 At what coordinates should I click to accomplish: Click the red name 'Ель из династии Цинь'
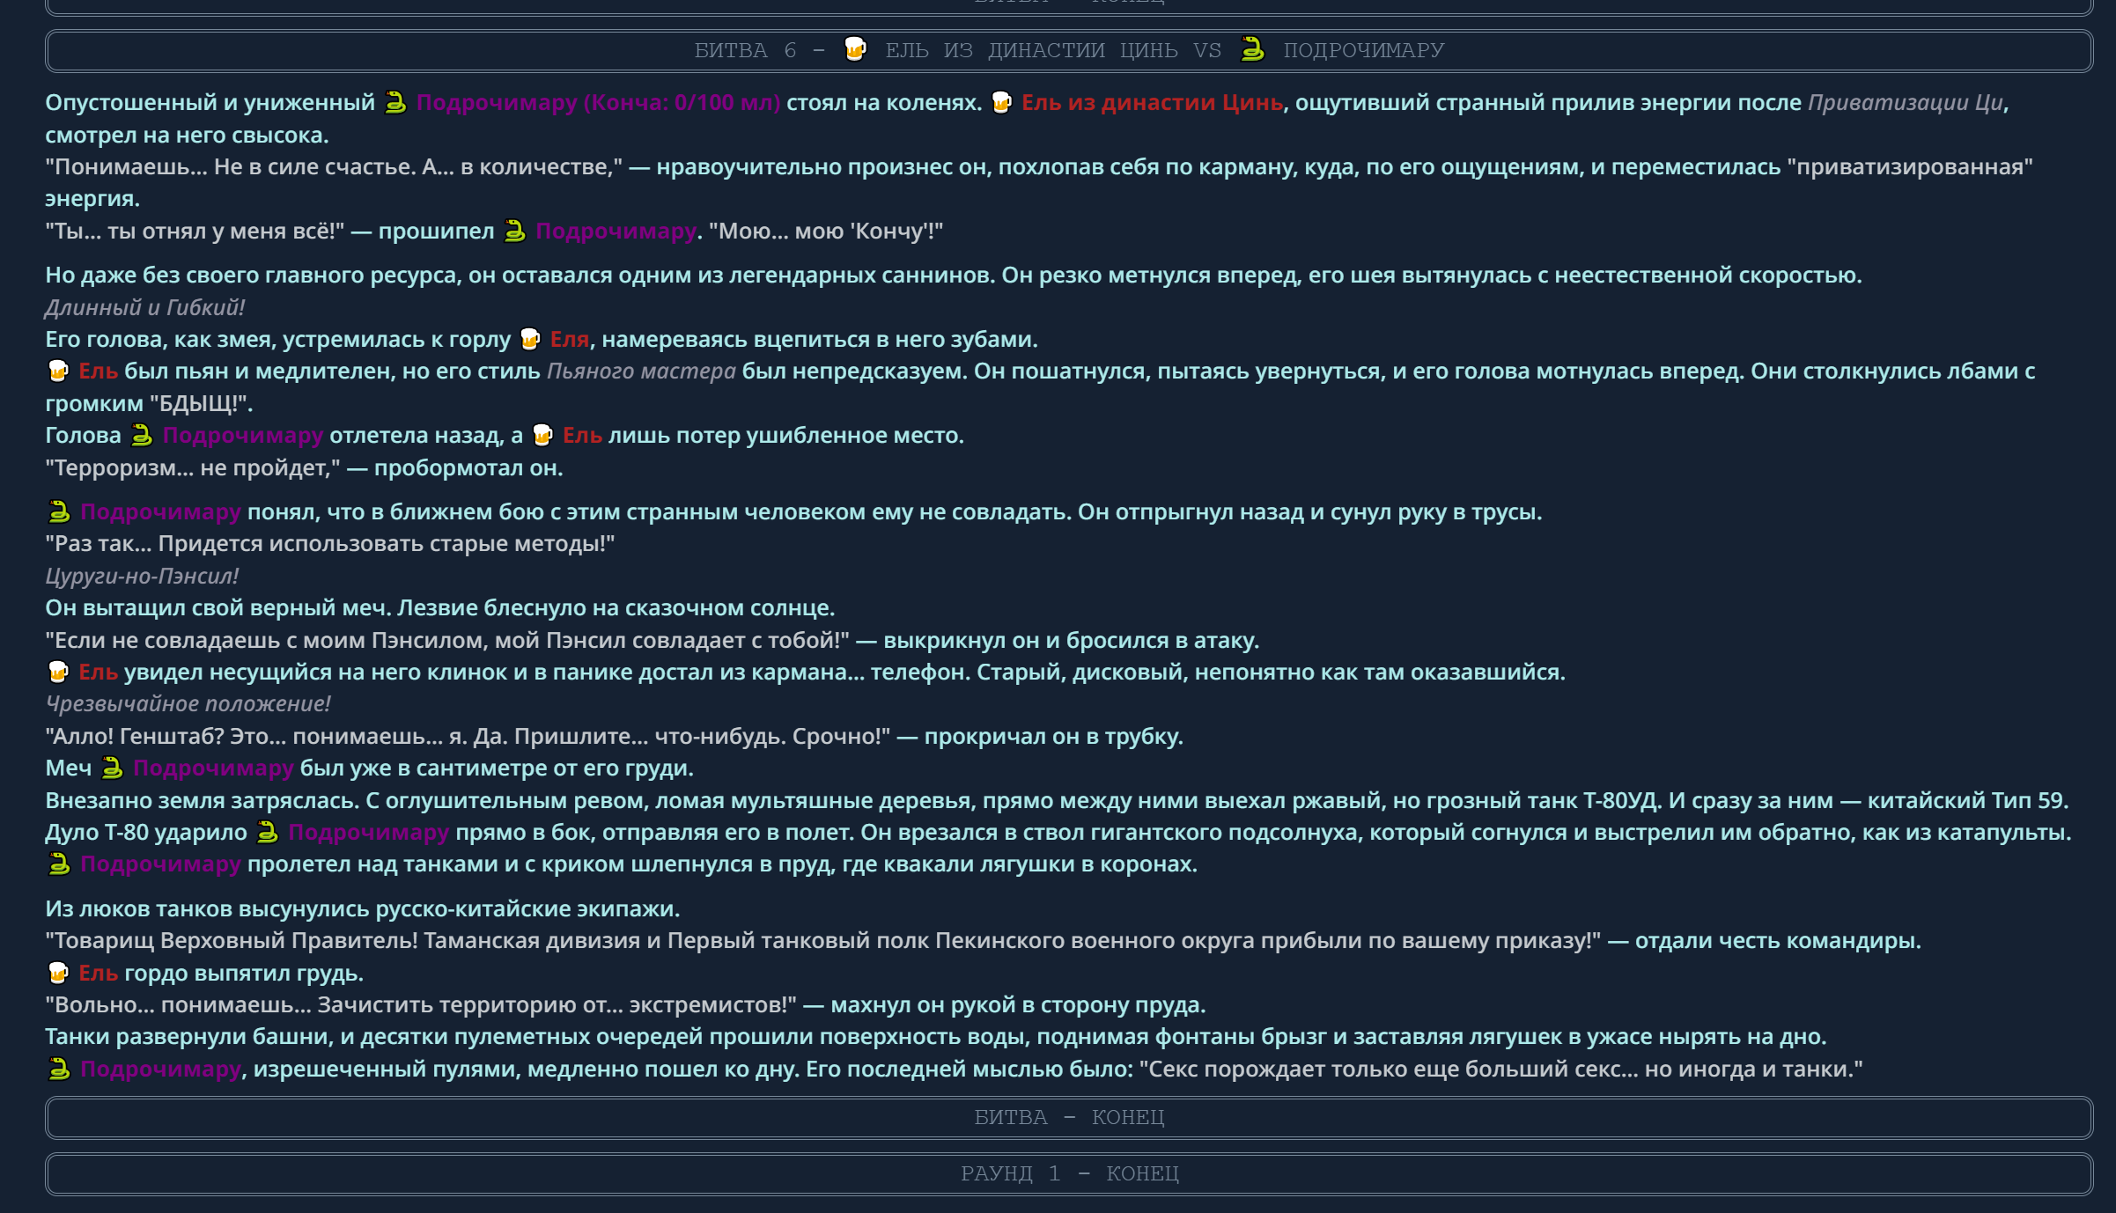1152,103
